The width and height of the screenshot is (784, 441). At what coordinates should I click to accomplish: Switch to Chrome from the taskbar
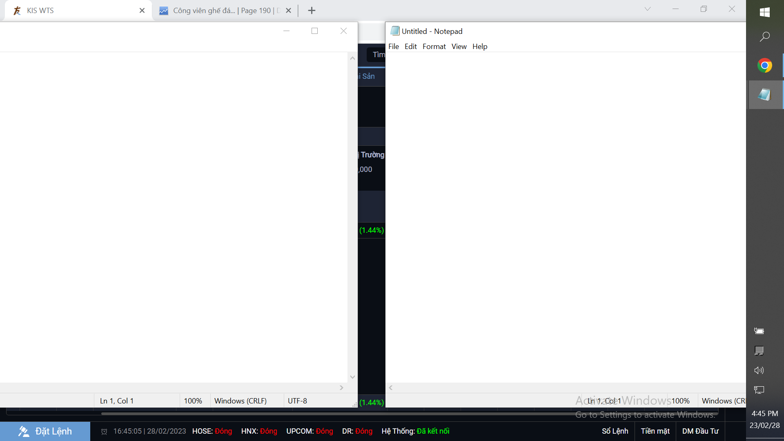pos(765,65)
